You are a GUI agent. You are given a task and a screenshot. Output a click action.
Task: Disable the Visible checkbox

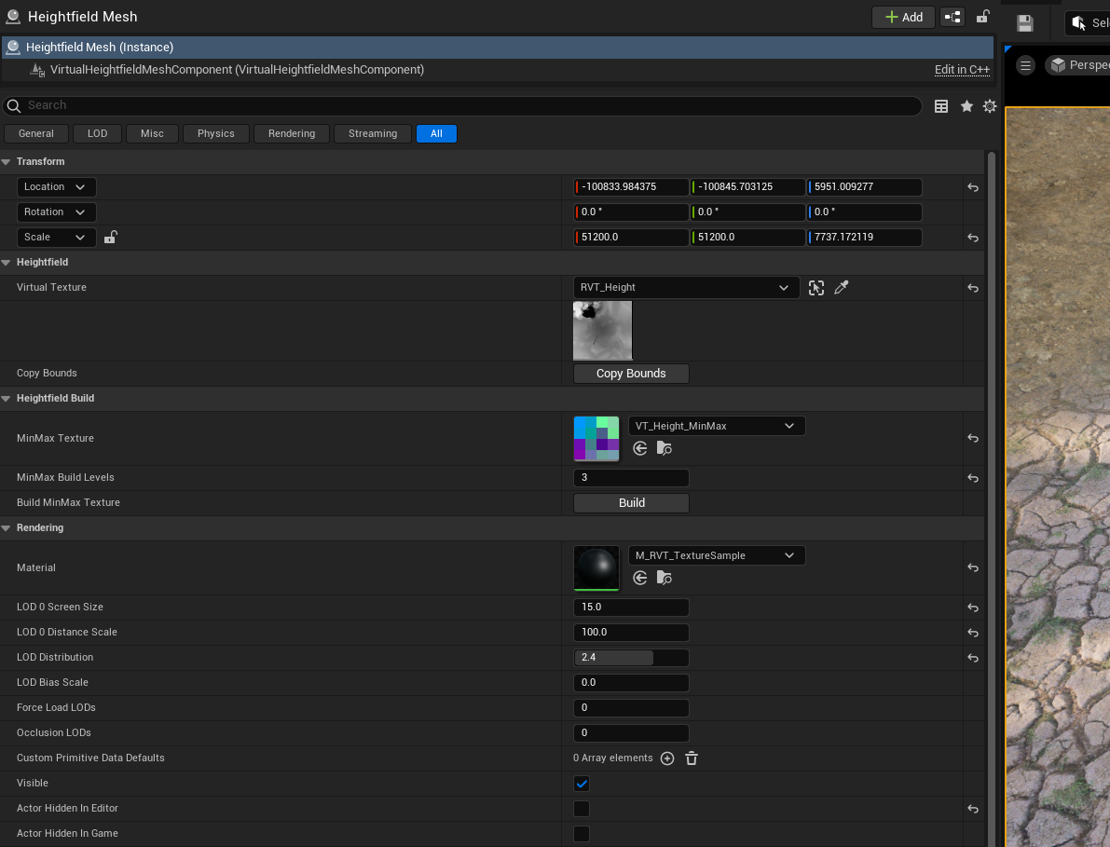(x=582, y=784)
